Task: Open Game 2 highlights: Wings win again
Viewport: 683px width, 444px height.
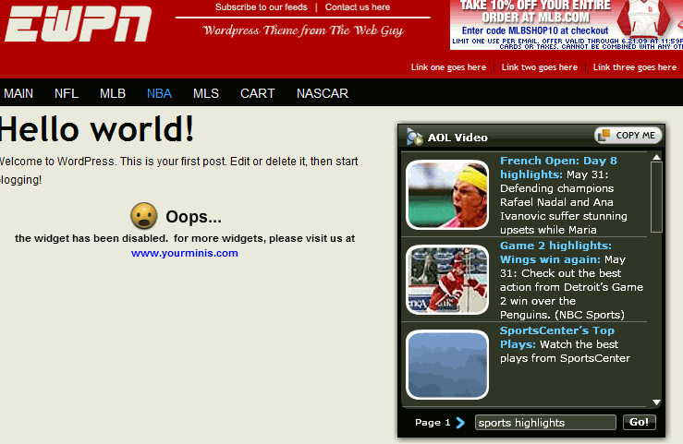Action: point(555,252)
